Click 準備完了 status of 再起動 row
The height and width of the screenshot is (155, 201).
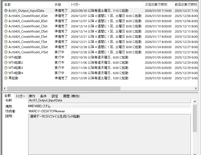point(61,78)
